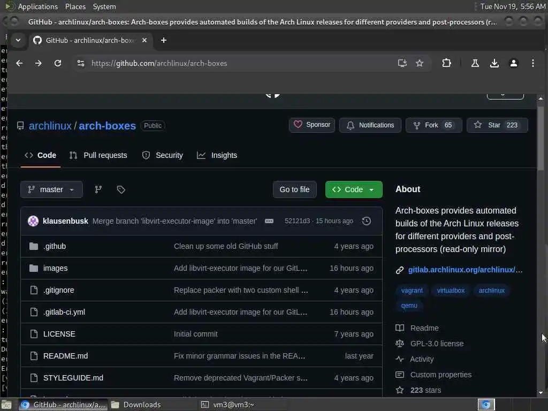Viewport: 548px width, 411px height.
Task: Open the LICENSE file
Action: click(59, 334)
